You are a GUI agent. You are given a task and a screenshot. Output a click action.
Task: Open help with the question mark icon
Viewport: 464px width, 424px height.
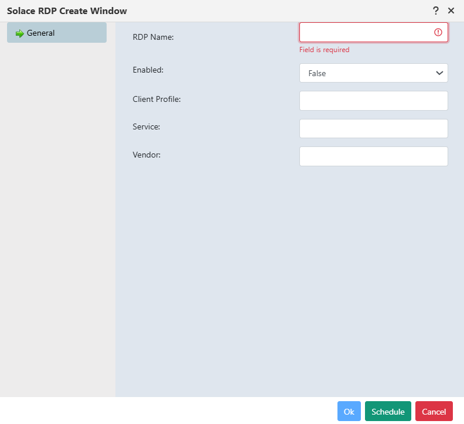(x=436, y=11)
